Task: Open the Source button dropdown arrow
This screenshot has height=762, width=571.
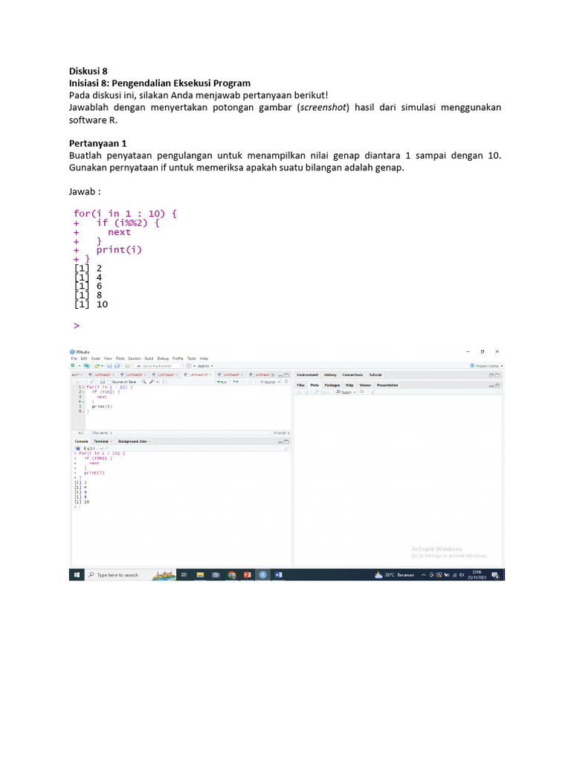Action: [x=279, y=382]
